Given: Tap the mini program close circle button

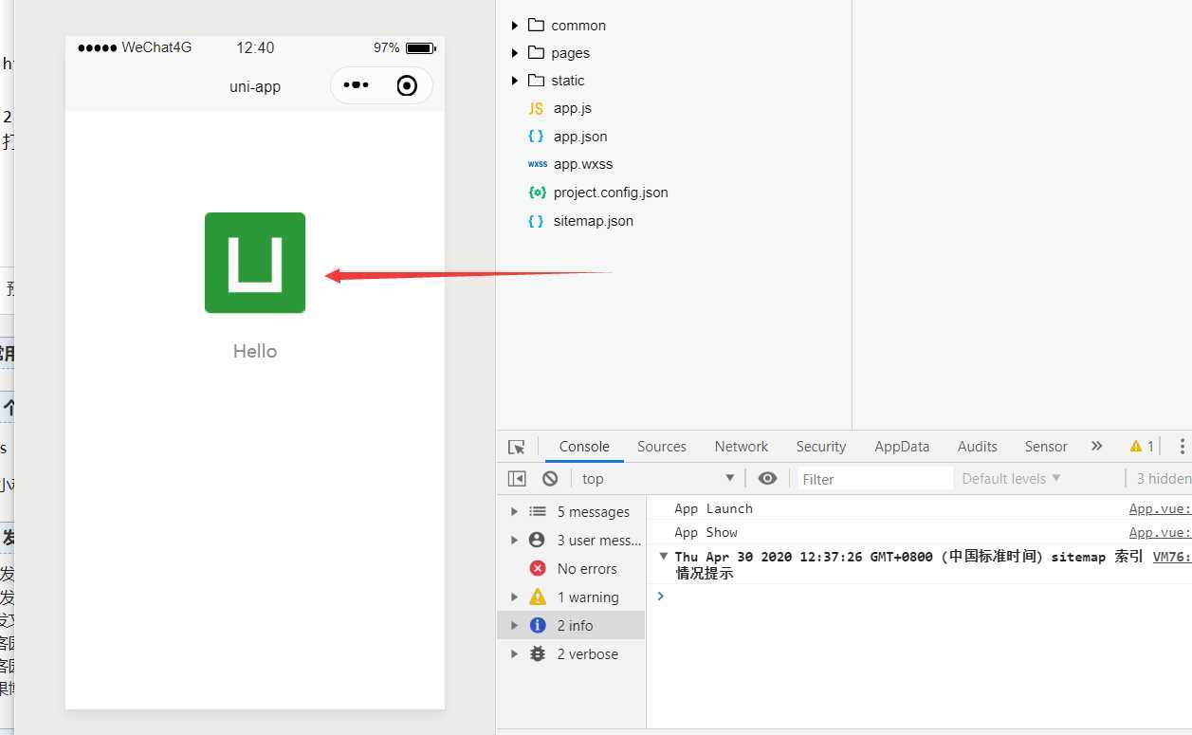Looking at the screenshot, I should click(407, 86).
